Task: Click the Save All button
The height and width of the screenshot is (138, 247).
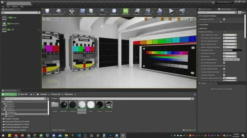Action: point(23,94)
